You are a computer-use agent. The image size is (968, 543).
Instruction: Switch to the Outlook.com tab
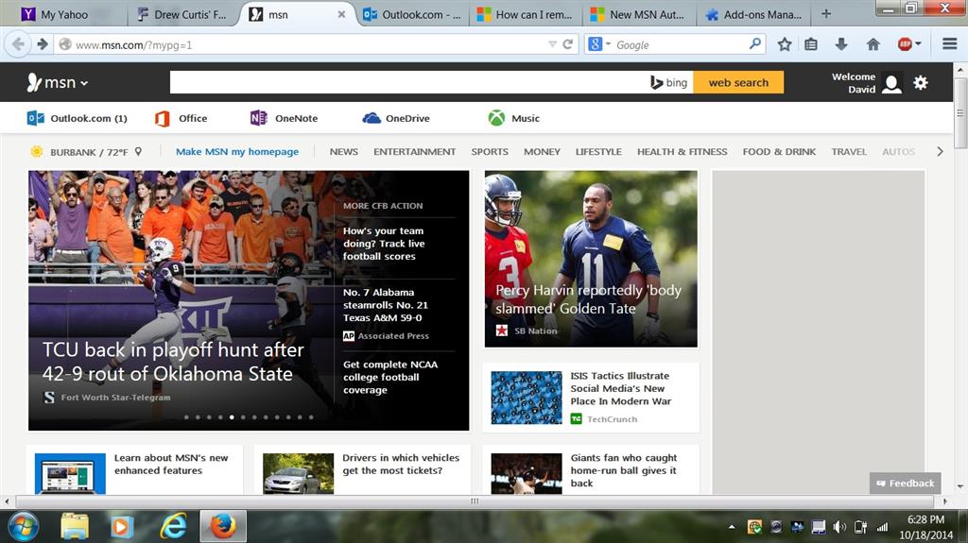pyautogui.click(x=412, y=14)
